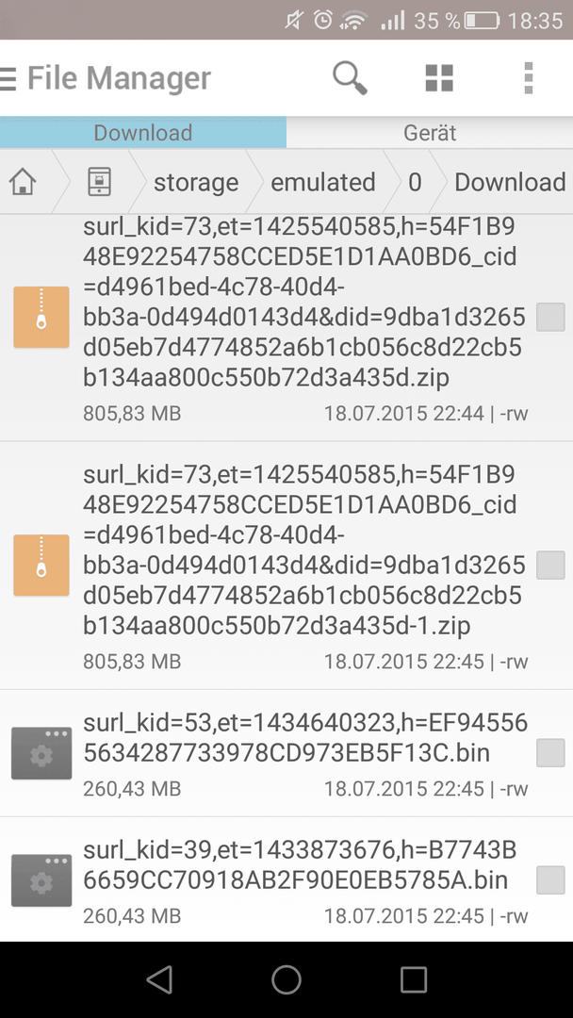Select checkbox for first 805,83 MB zip
The image size is (573, 1018).
click(550, 318)
